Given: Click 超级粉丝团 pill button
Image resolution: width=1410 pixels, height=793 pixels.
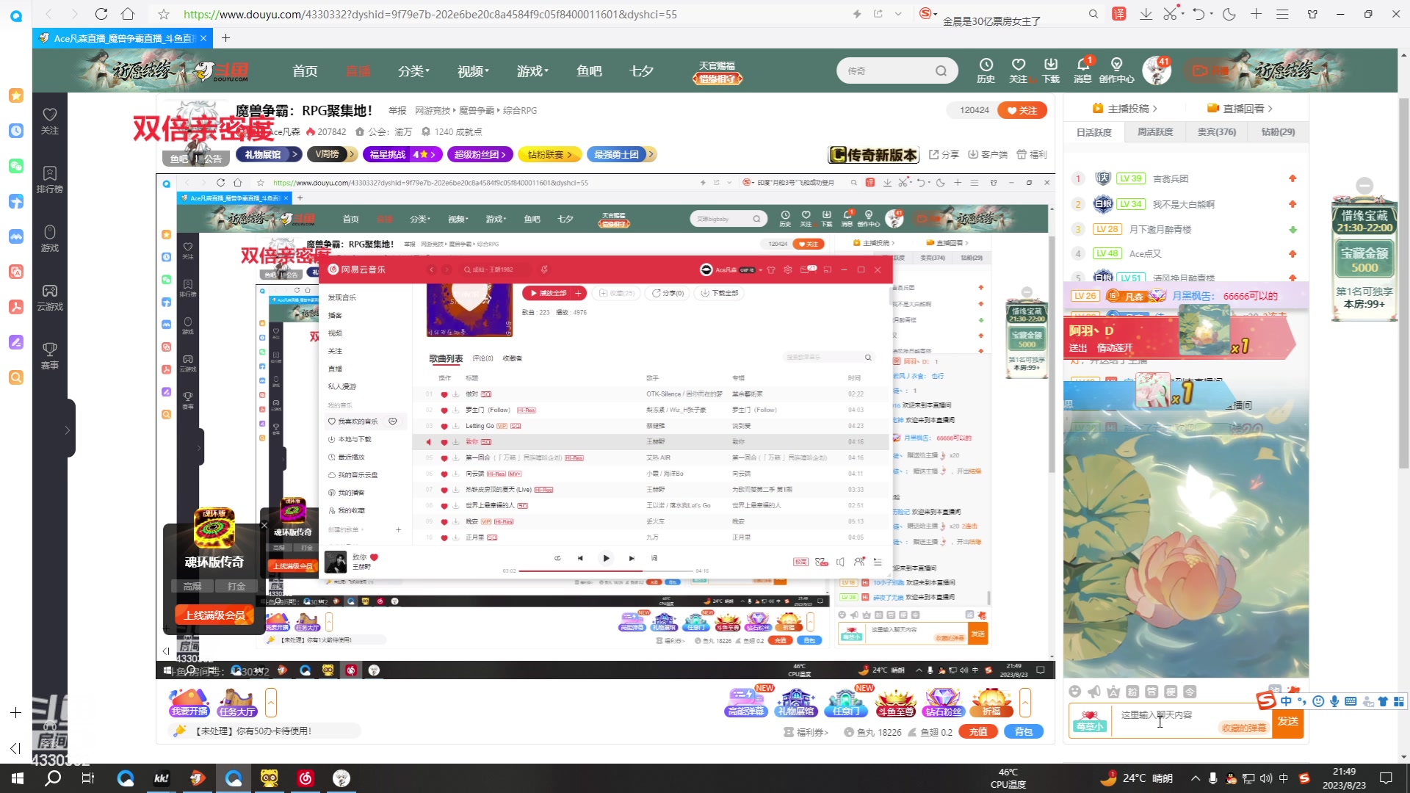Looking at the screenshot, I should (x=481, y=154).
